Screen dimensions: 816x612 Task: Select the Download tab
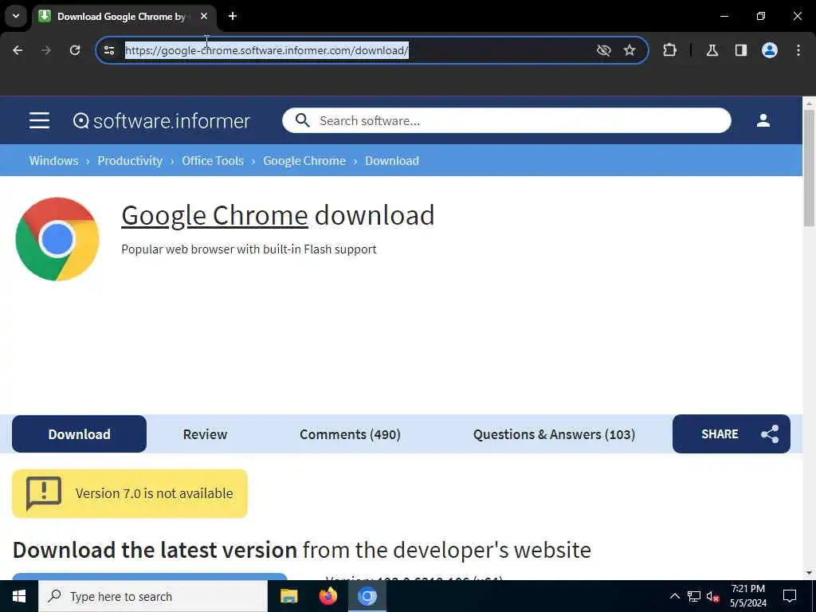[x=79, y=434]
